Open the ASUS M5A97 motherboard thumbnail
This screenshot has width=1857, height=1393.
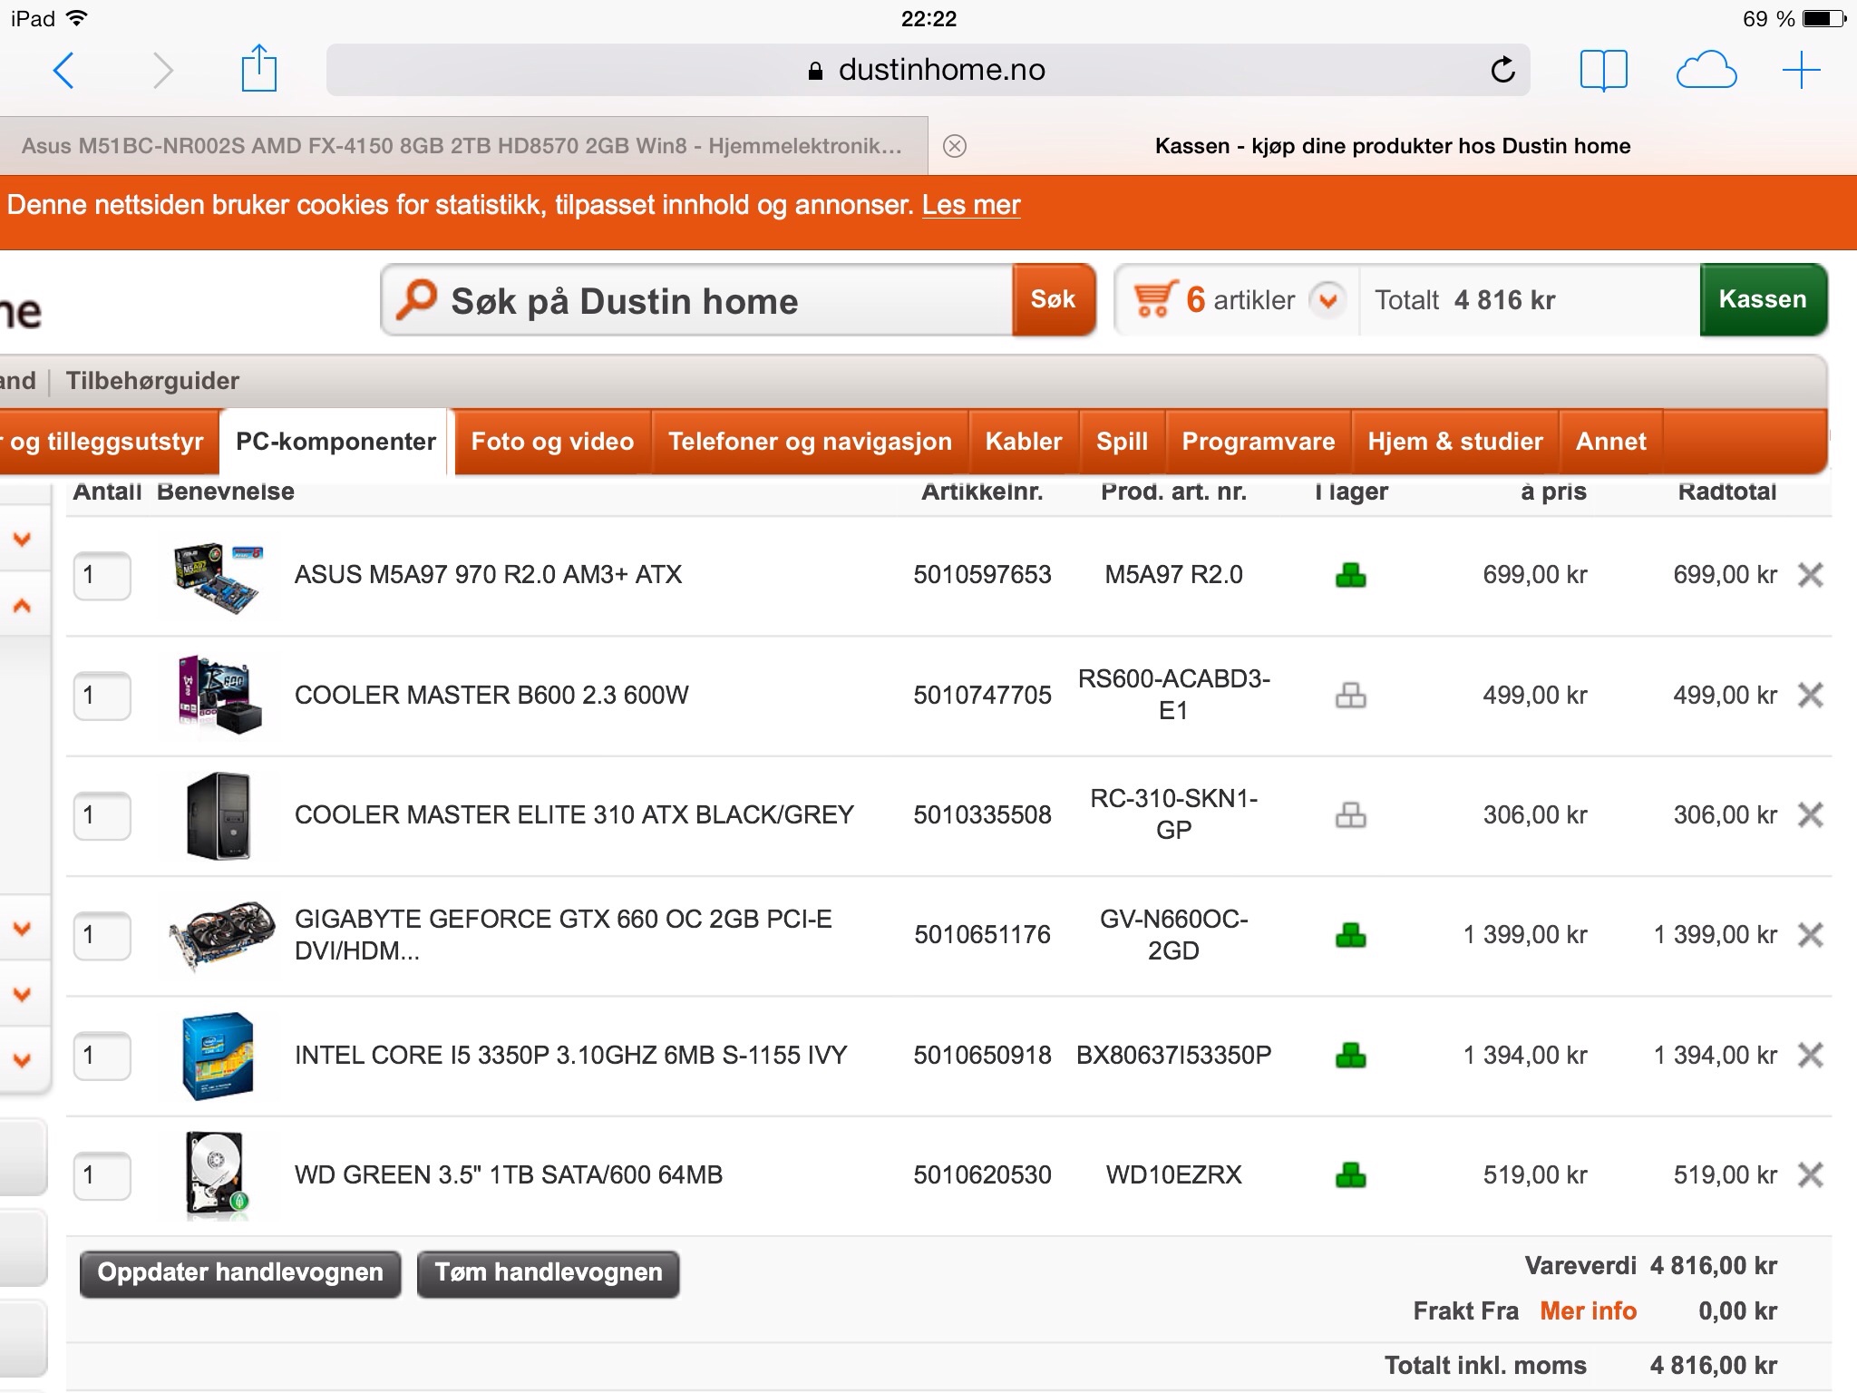click(218, 577)
